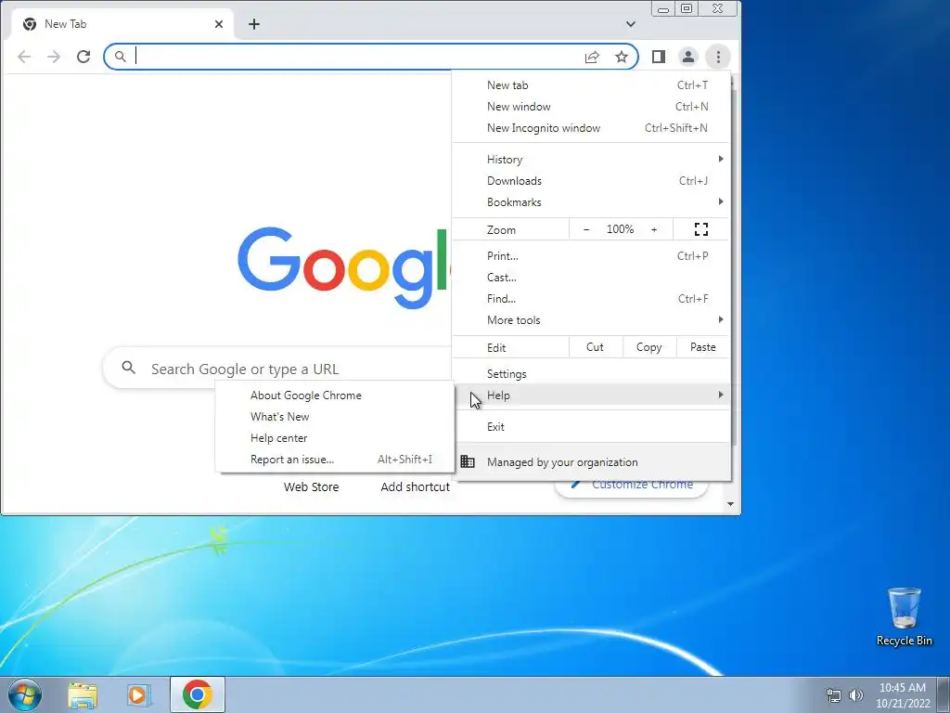
Task: Open Help center from submenu
Action: point(335,438)
